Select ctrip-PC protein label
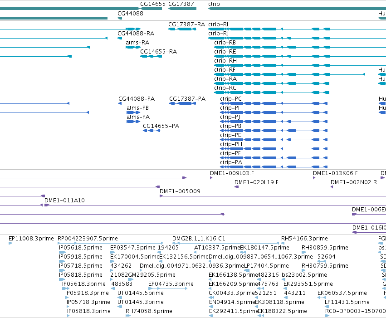Screen dimensions: 386x318 point(231,99)
